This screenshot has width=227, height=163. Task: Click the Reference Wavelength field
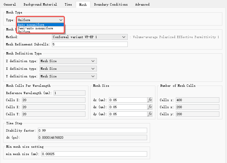tap(70, 93)
